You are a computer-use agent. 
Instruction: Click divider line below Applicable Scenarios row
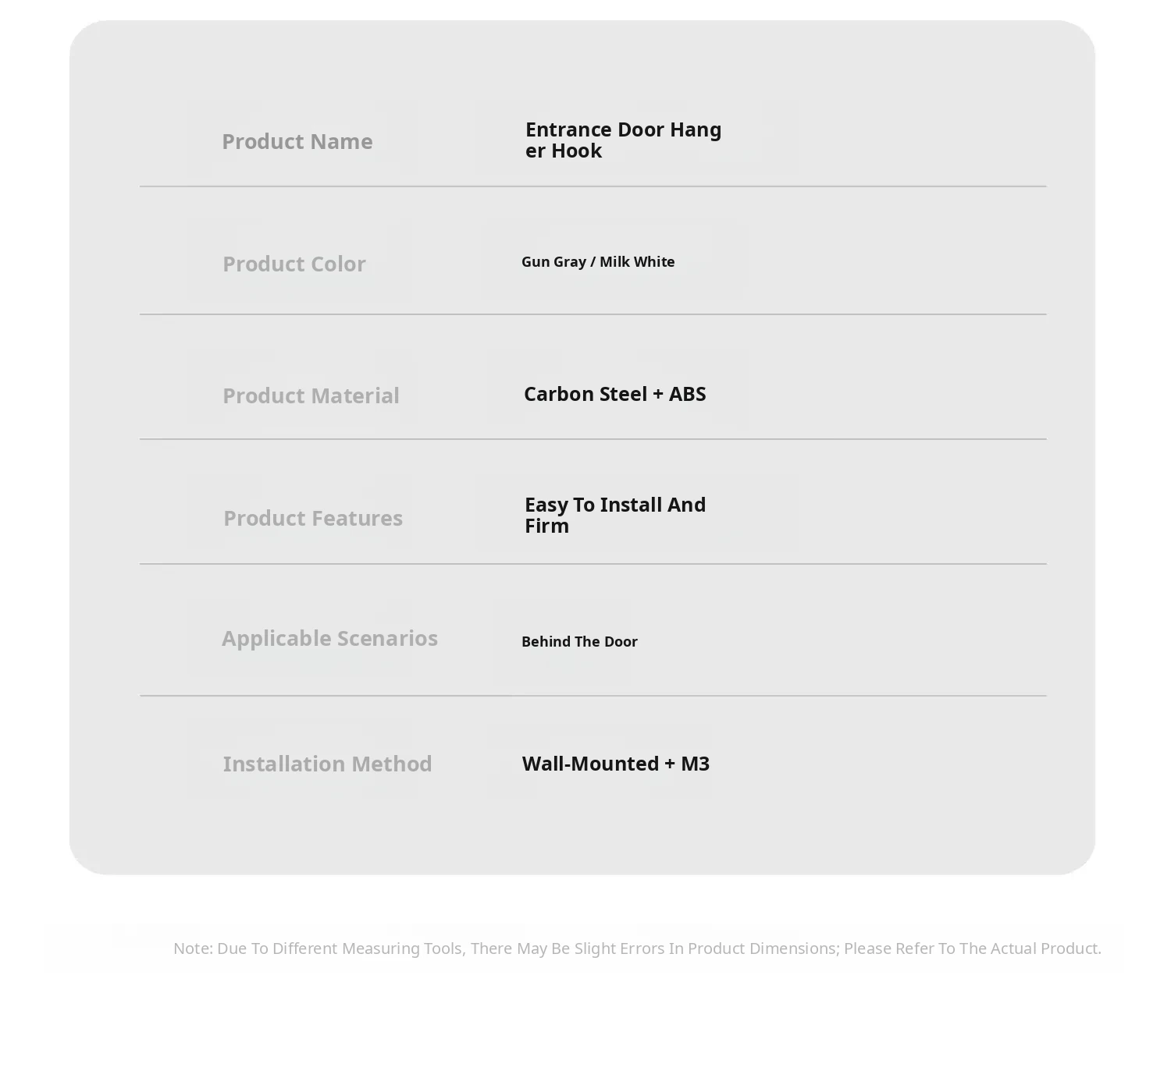(x=593, y=696)
